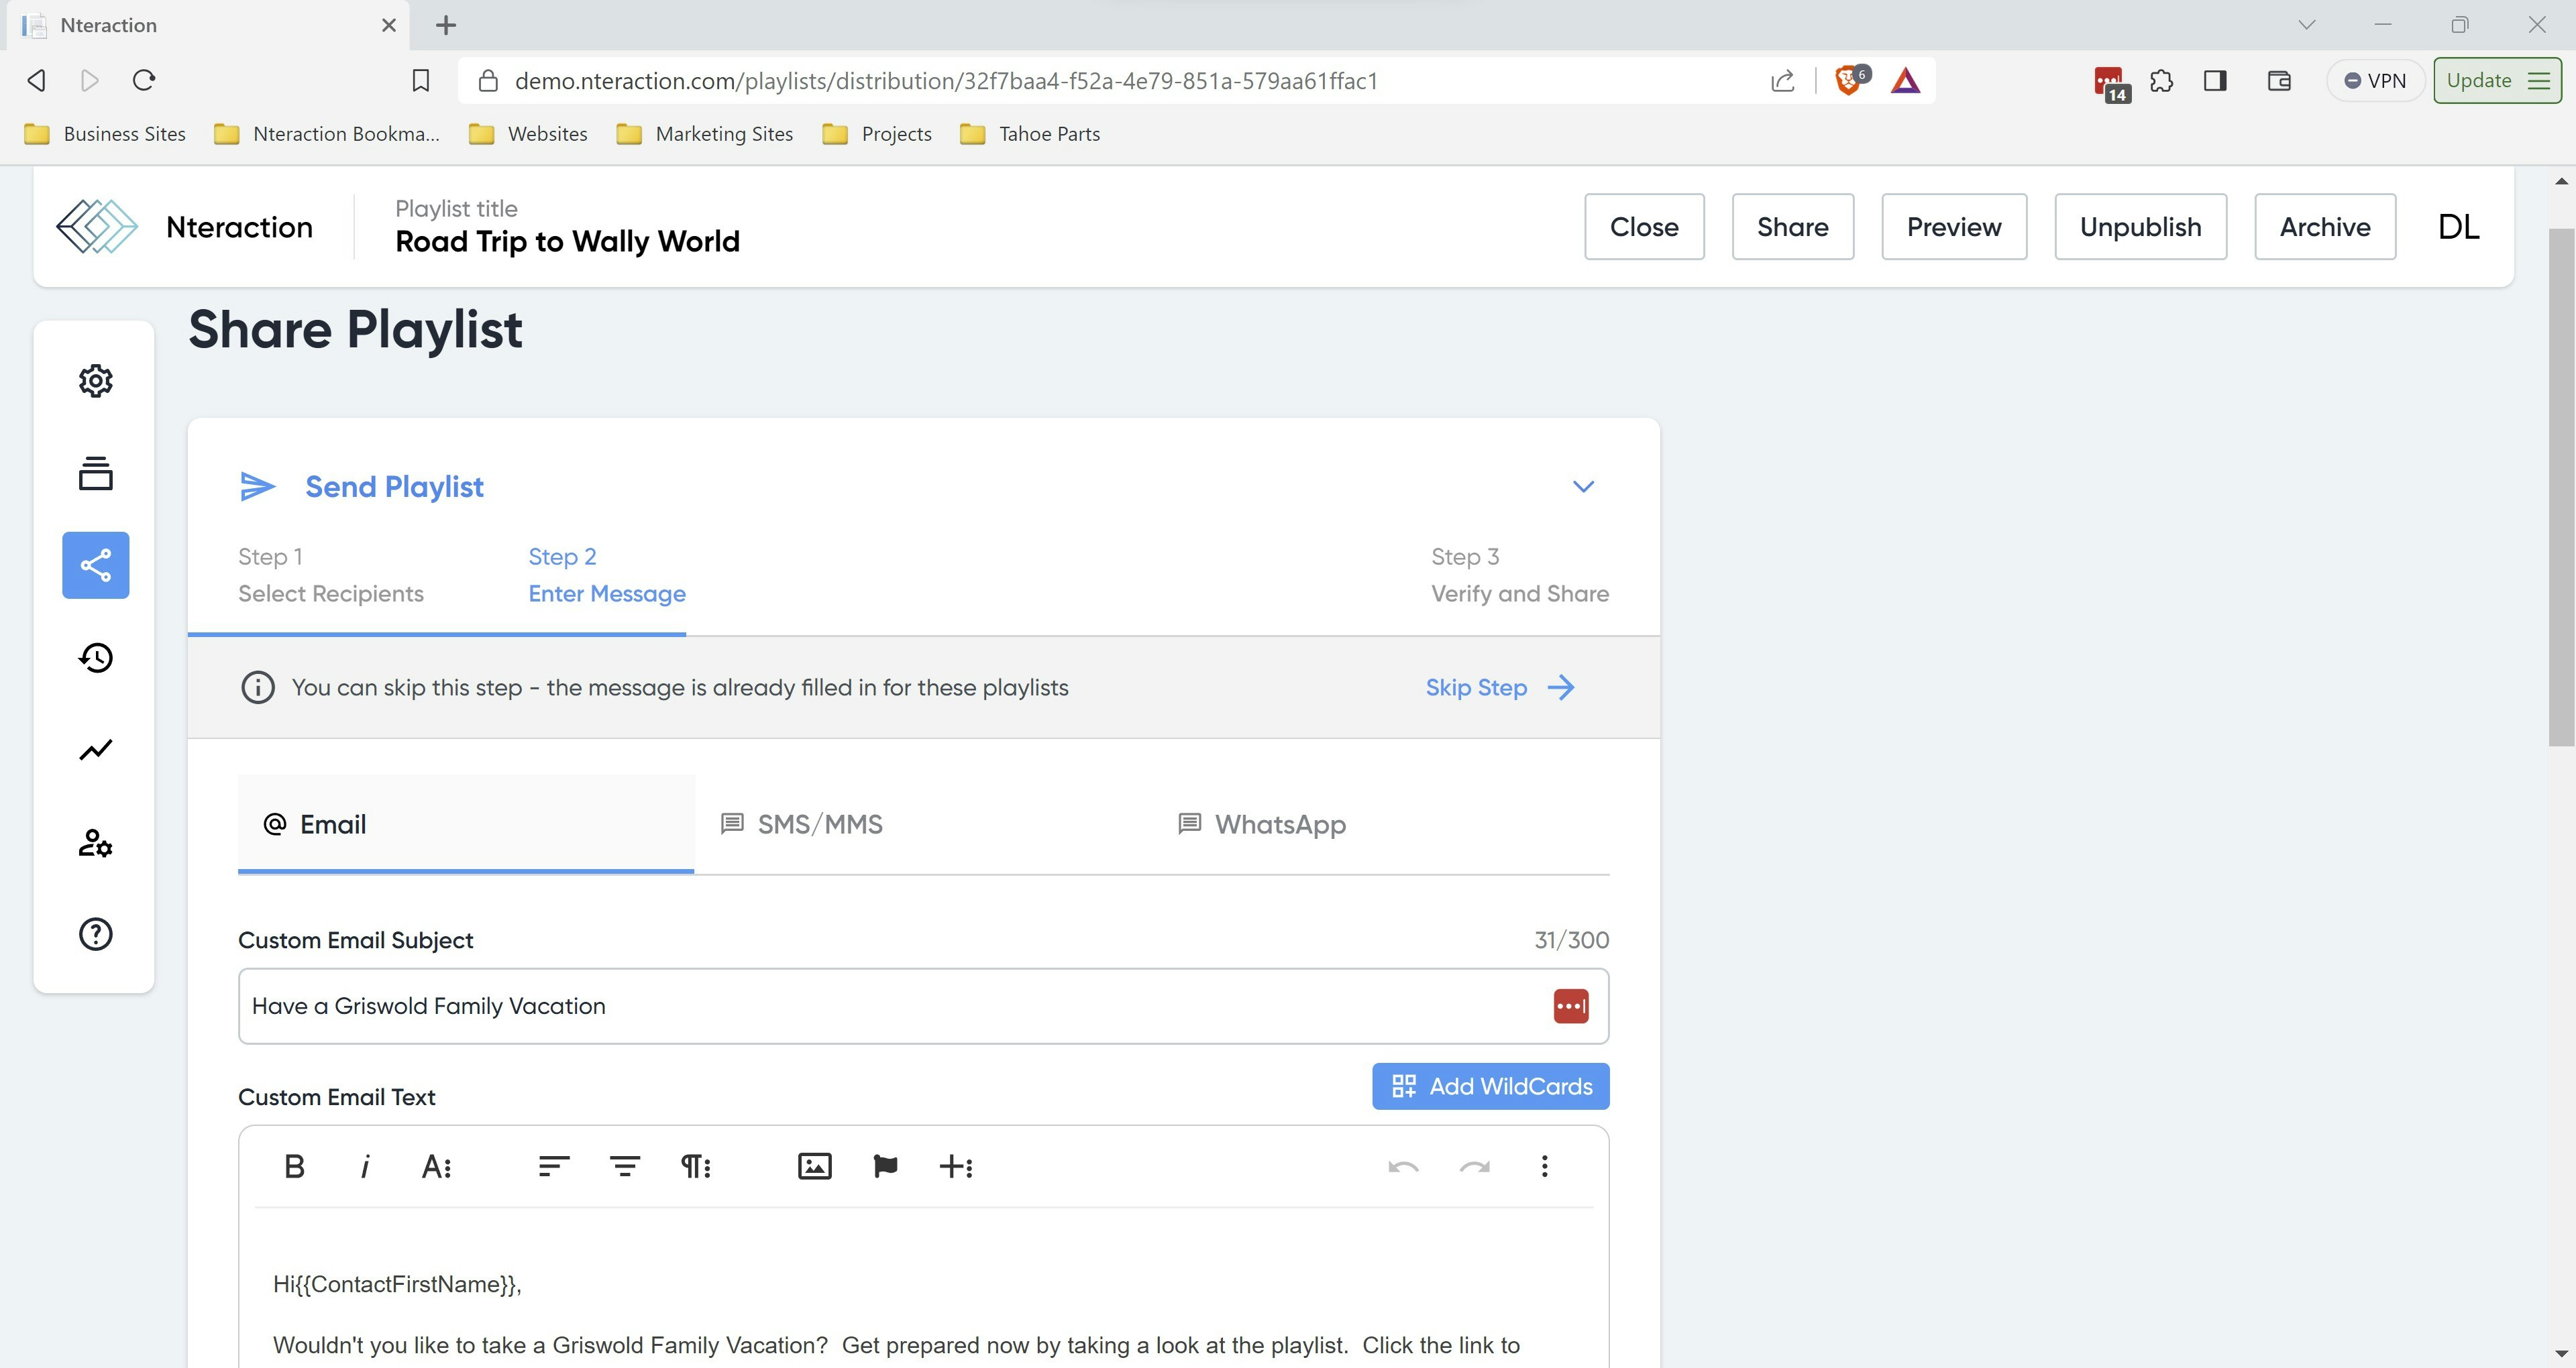Open the help question mark icon
2576x1368 pixels.
coord(96,934)
